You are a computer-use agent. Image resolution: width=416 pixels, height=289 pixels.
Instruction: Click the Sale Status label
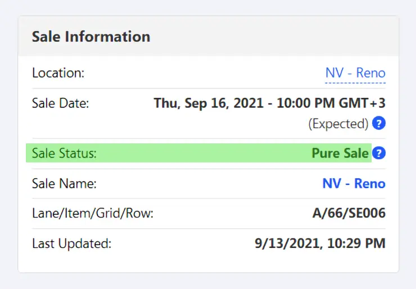point(64,153)
